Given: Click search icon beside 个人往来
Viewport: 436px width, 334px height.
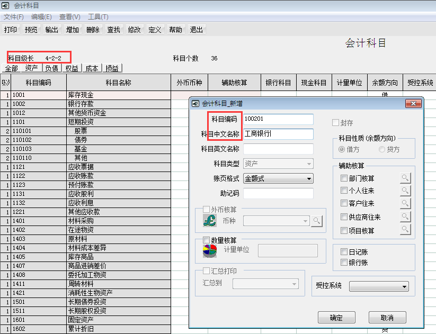Looking at the screenshot, I should tap(405, 191).
